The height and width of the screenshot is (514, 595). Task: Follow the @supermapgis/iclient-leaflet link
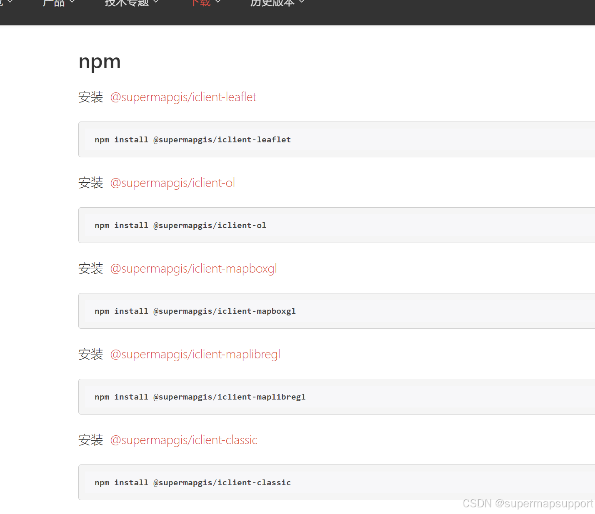point(183,97)
